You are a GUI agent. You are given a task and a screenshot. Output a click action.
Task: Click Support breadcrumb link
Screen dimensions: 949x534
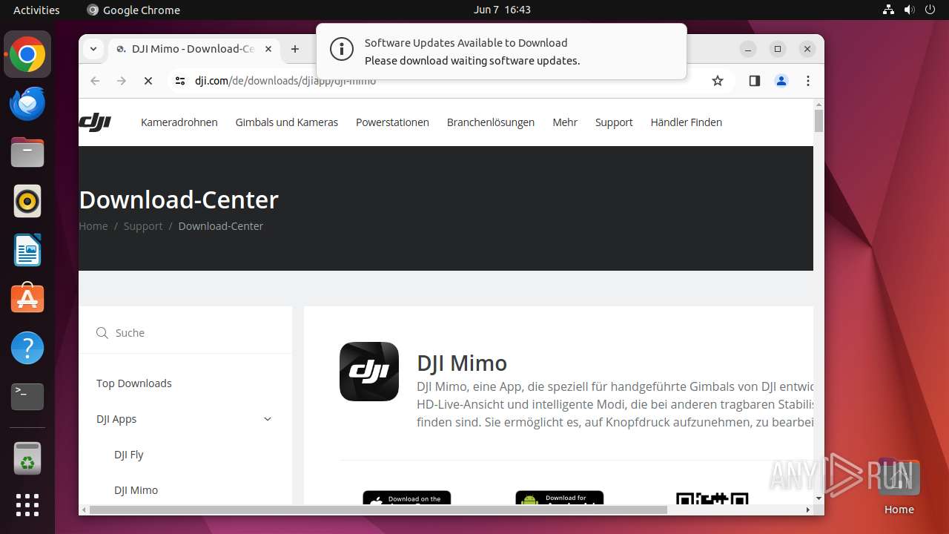pos(143,226)
